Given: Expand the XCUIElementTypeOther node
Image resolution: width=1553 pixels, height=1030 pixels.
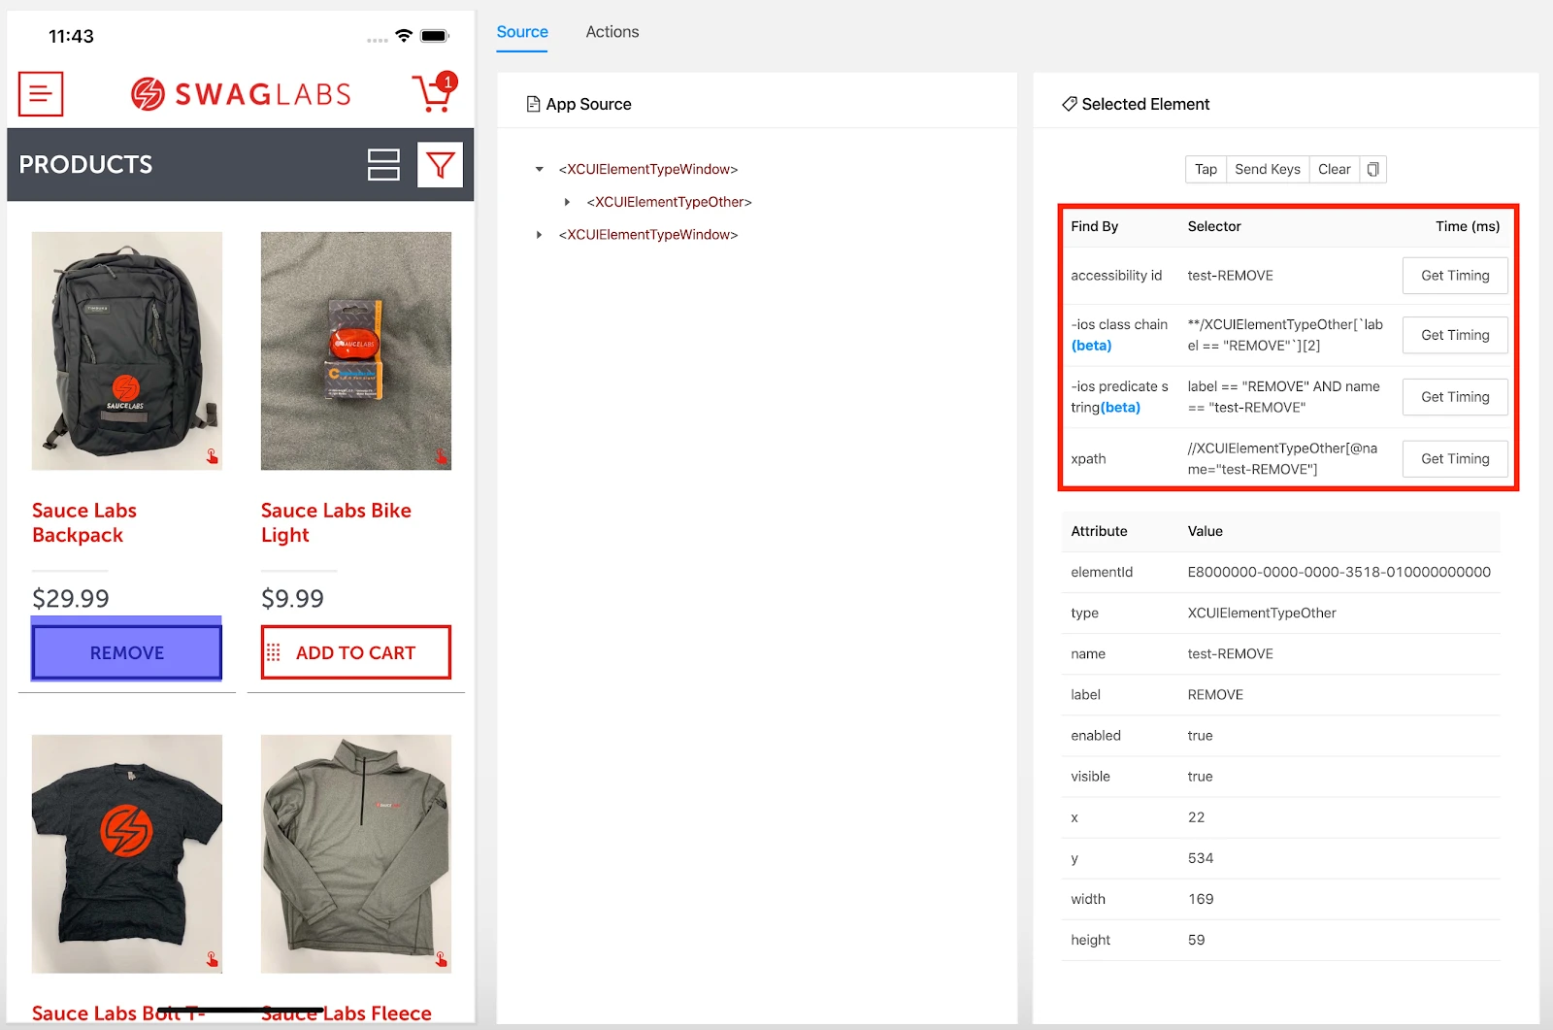Looking at the screenshot, I should [568, 202].
